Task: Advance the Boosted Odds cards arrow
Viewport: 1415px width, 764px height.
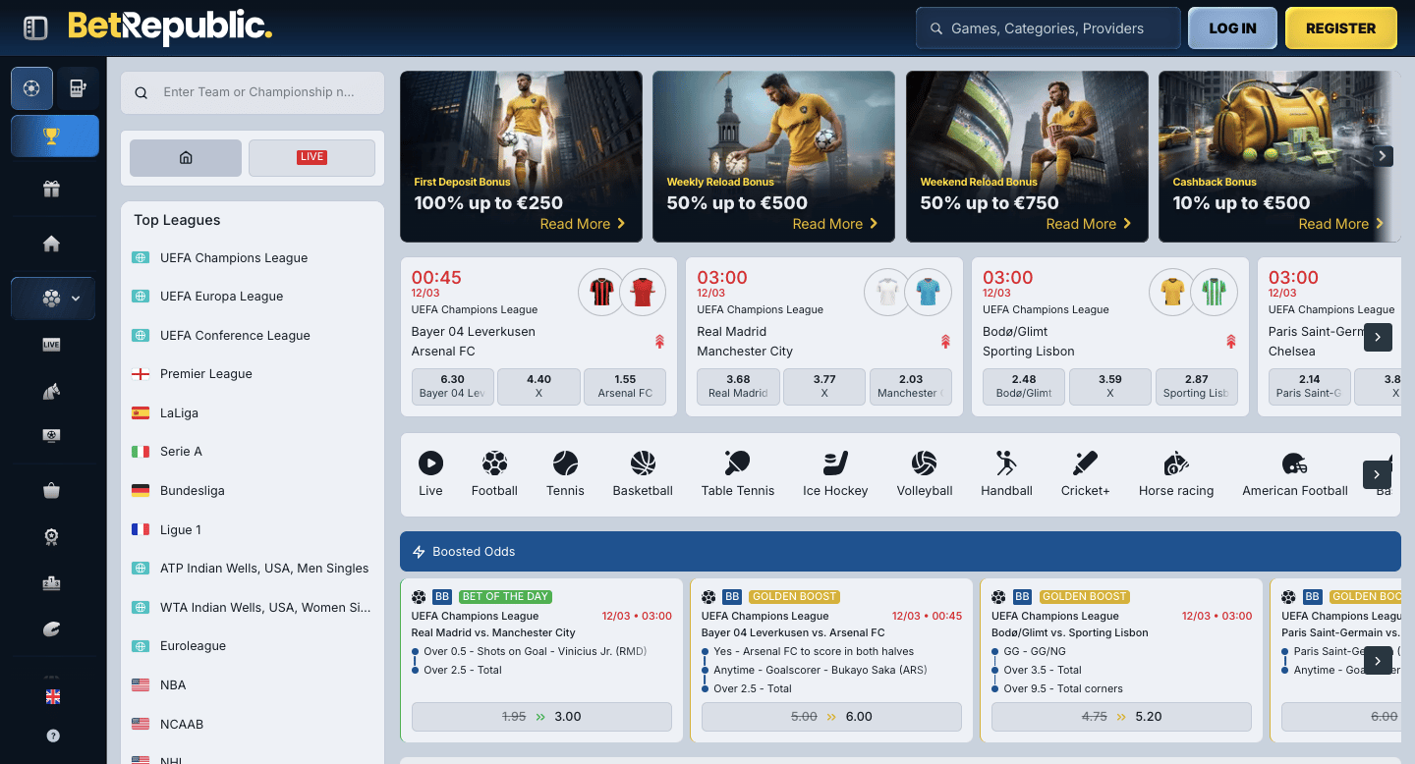Action: (1378, 661)
